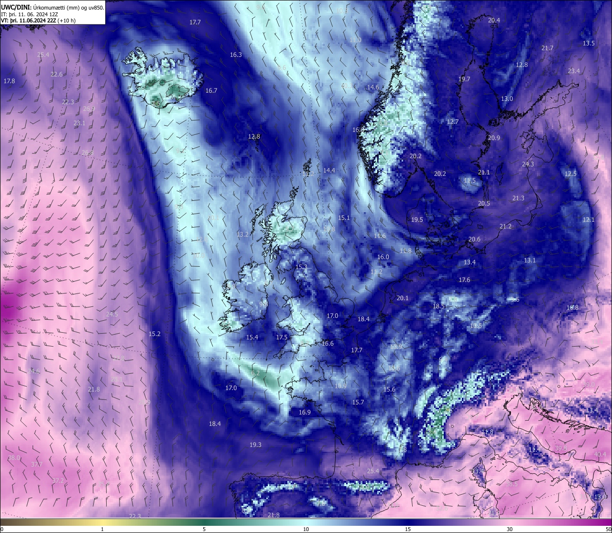The image size is (612, 533).
Task: Click the map value '13.5'
Action: [x=589, y=44]
